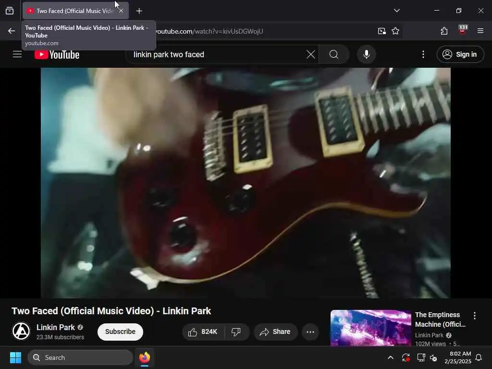
Task: Dislike the video with thumbs down
Action: (236, 332)
